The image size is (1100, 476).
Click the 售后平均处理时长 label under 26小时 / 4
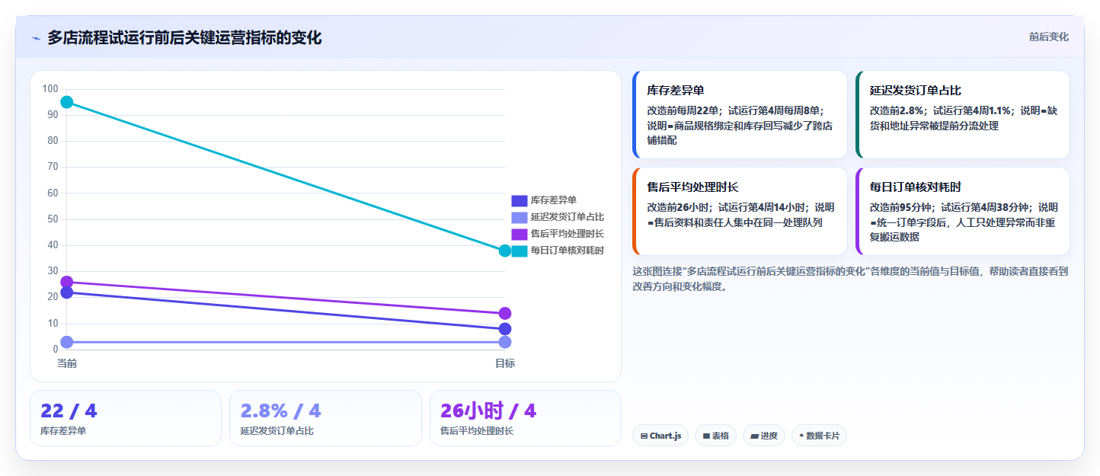[x=477, y=431]
